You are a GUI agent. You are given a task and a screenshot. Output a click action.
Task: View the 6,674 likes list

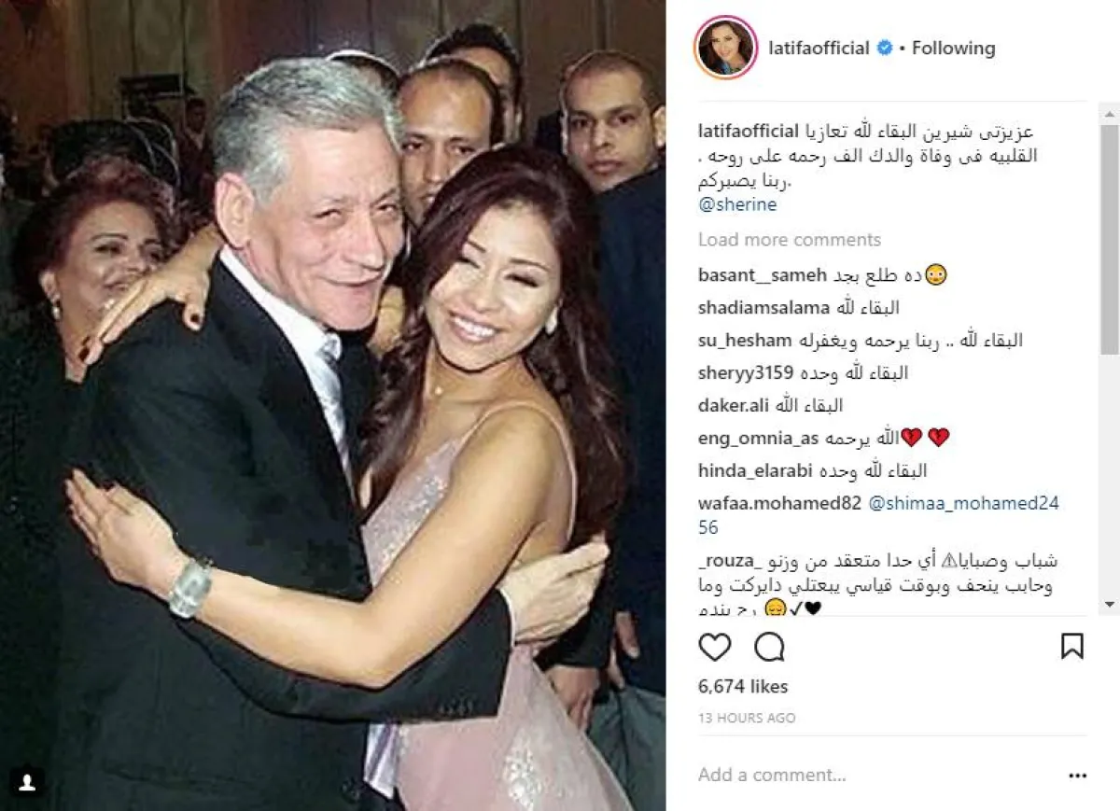(743, 686)
